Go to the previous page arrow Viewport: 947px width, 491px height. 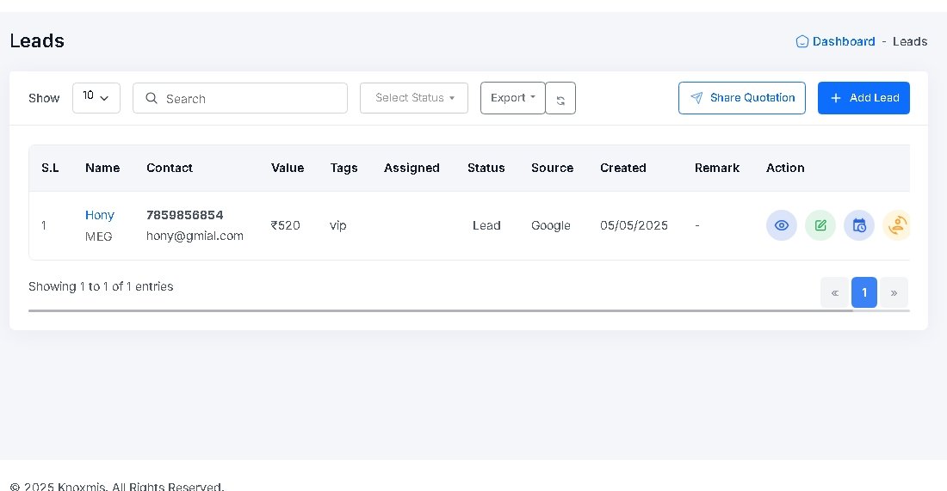835,292
